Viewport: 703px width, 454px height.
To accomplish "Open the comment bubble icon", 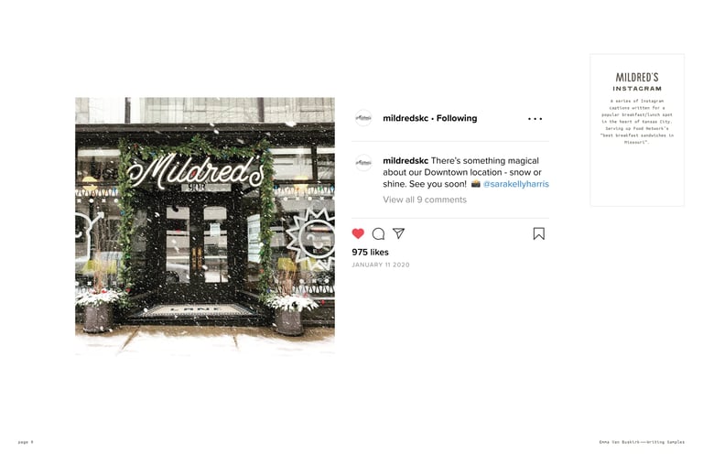I will (x=378, y=233).
